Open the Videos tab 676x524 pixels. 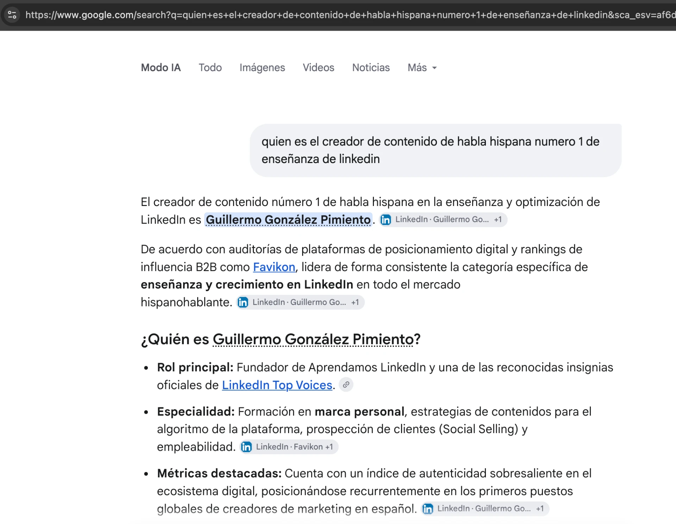(318, 68)
